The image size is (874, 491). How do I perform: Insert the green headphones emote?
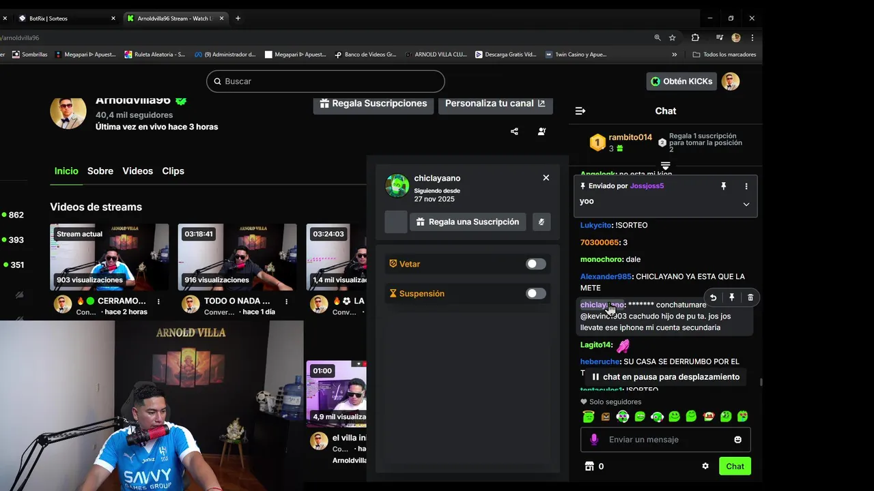(x=657, y=416)
